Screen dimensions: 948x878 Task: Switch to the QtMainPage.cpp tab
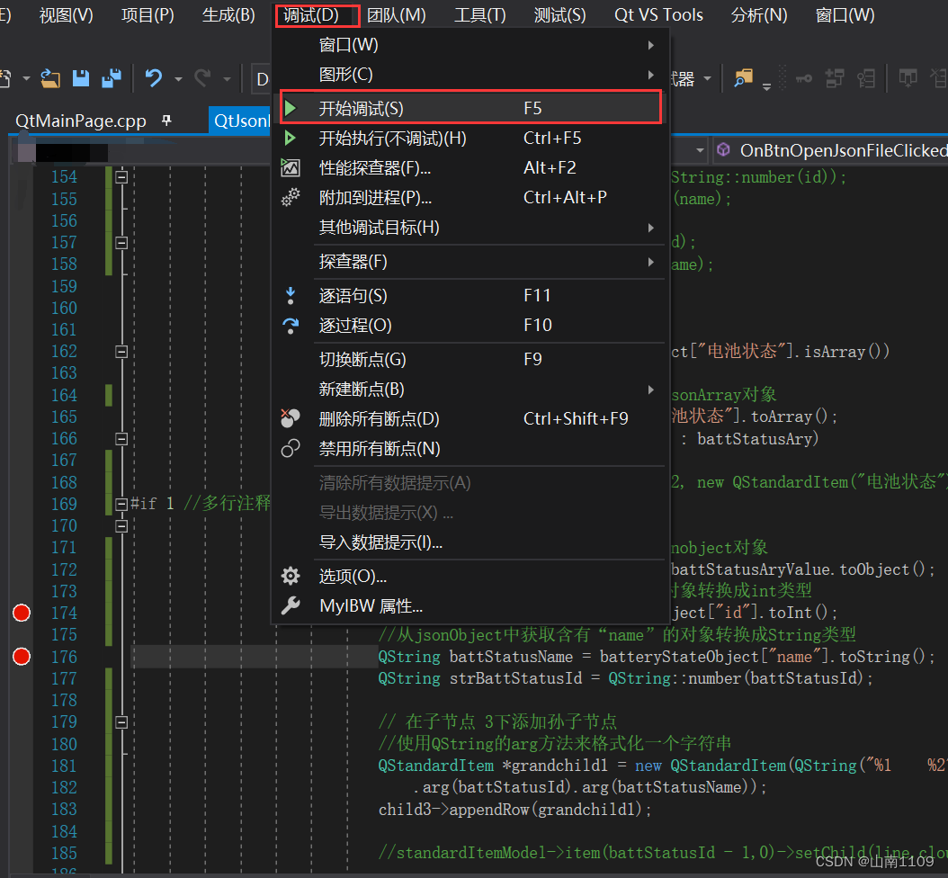pos(80,121)
